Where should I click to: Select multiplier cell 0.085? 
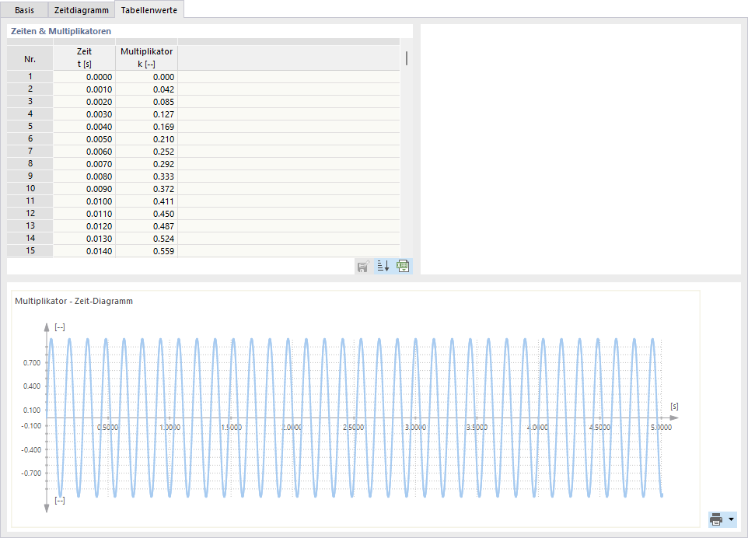(146, 102)
